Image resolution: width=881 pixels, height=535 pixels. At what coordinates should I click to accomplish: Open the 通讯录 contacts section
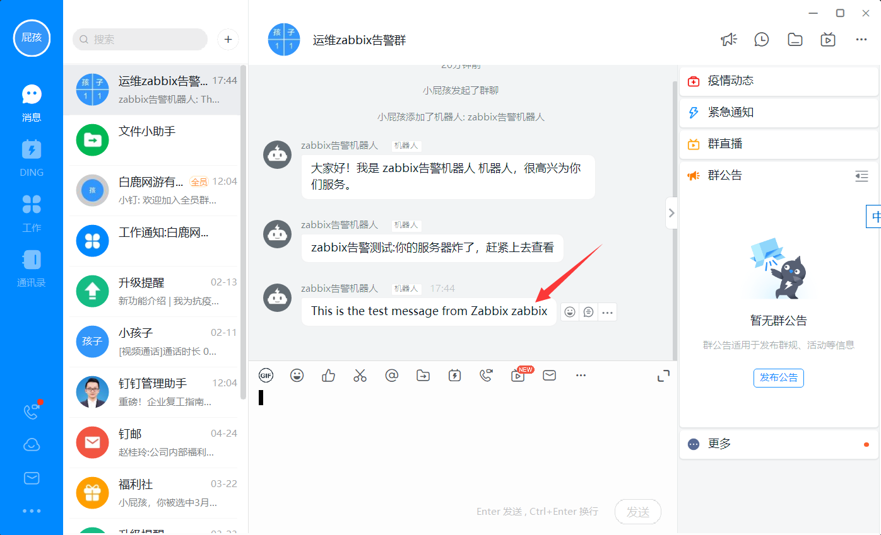click(x=32, y=268)
